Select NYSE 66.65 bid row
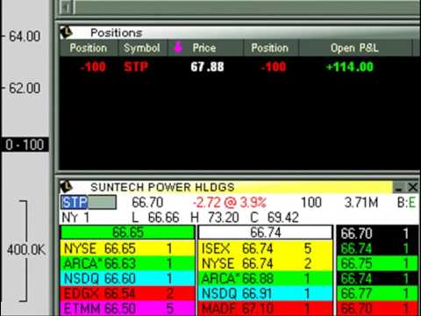The width and height of the screenshot is (421, 316). (127, 248)
